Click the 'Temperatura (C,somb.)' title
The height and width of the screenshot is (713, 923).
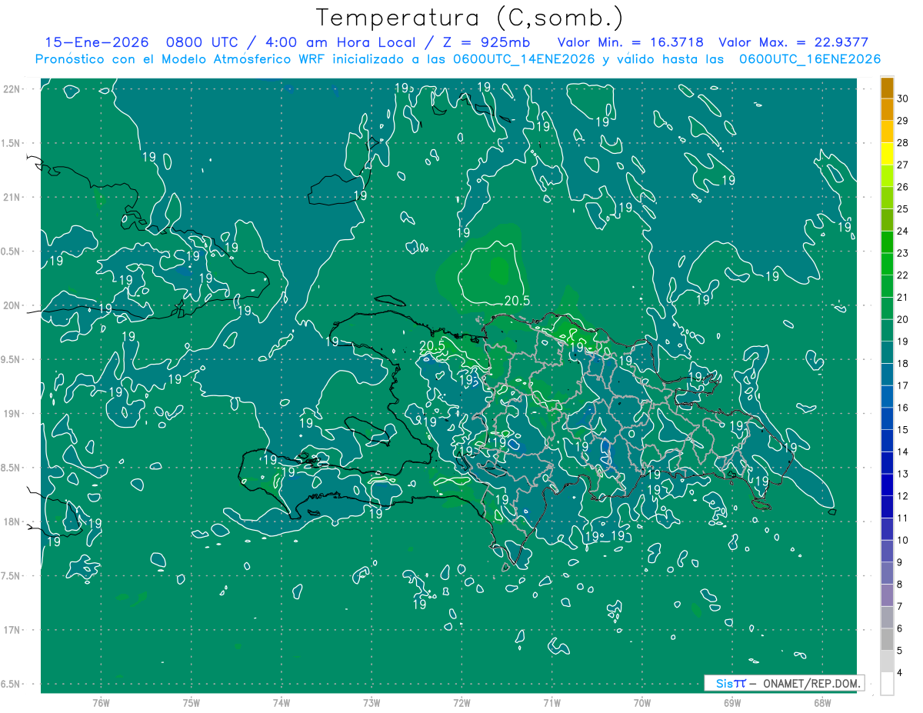tap(470, 17)
